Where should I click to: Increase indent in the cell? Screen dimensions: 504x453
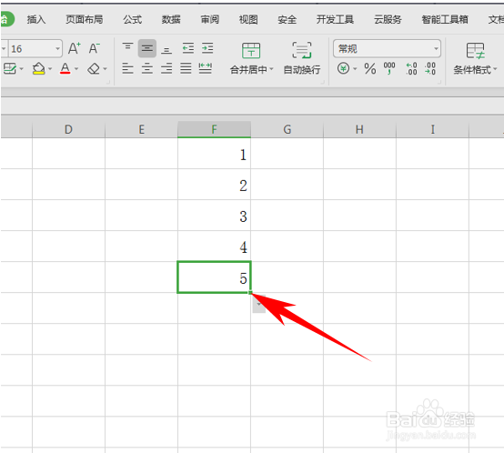point(207,48)
